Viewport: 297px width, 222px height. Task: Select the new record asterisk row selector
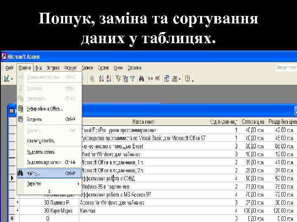click(12, 218)
